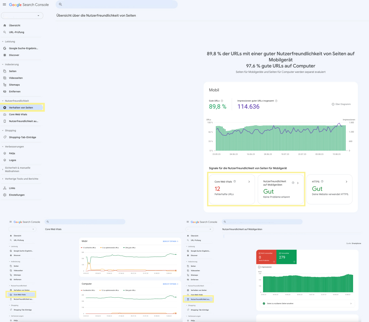The width and height of the screenshot is (369, 322).
Task: Click Google Search Console logo on overview page
Action: [29, 5]
